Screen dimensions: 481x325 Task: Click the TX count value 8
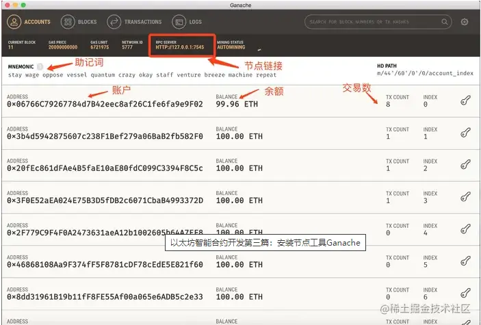(388, 105)
